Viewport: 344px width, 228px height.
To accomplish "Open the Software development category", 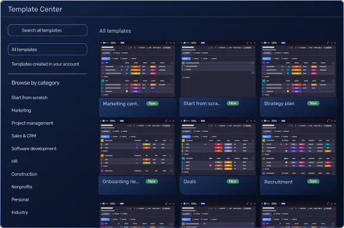I will pos(34,148).
